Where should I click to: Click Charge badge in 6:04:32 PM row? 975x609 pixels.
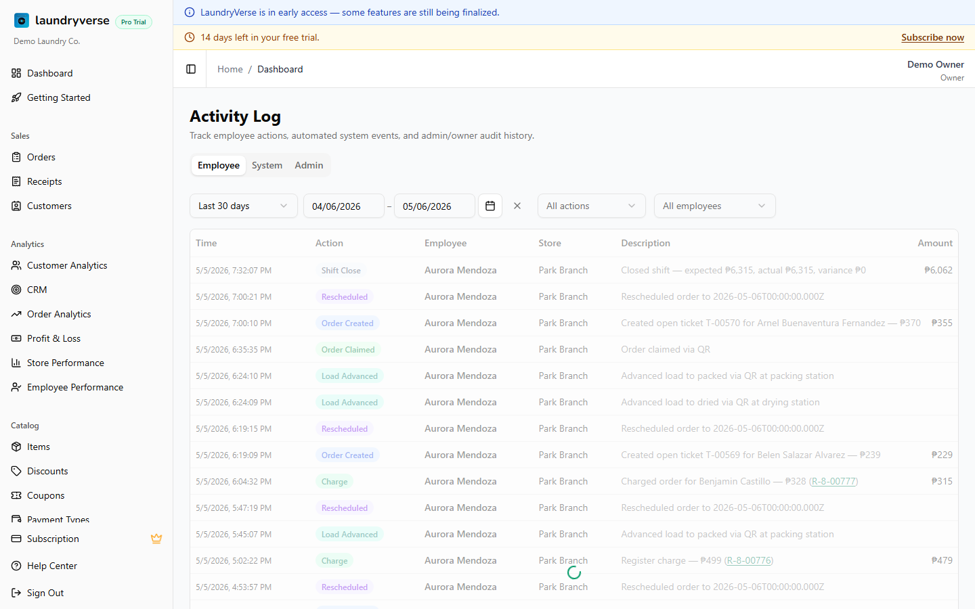pyautogui.click(x=334, y=481)
